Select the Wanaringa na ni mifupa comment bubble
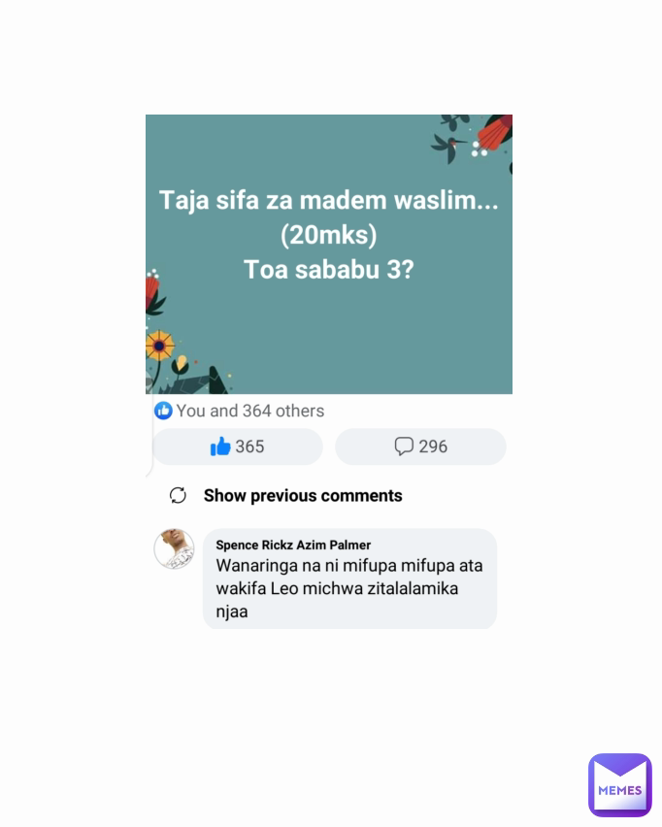662x827 pixels. [x=349, y=579]
